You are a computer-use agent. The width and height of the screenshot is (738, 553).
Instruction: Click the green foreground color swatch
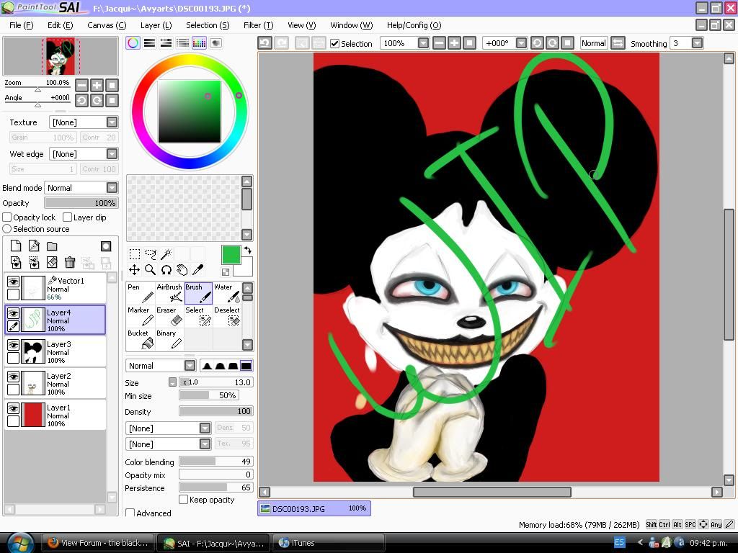[x=231, y=254]
